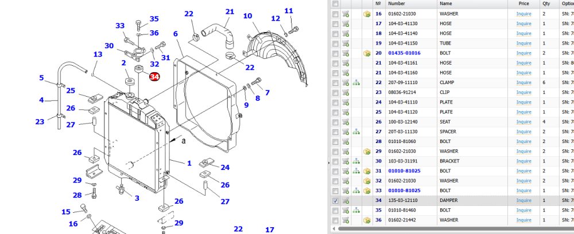Screen dimensions: 574x234
Task: Select callout 4 tube in the diagram
Action: point(41,100)
